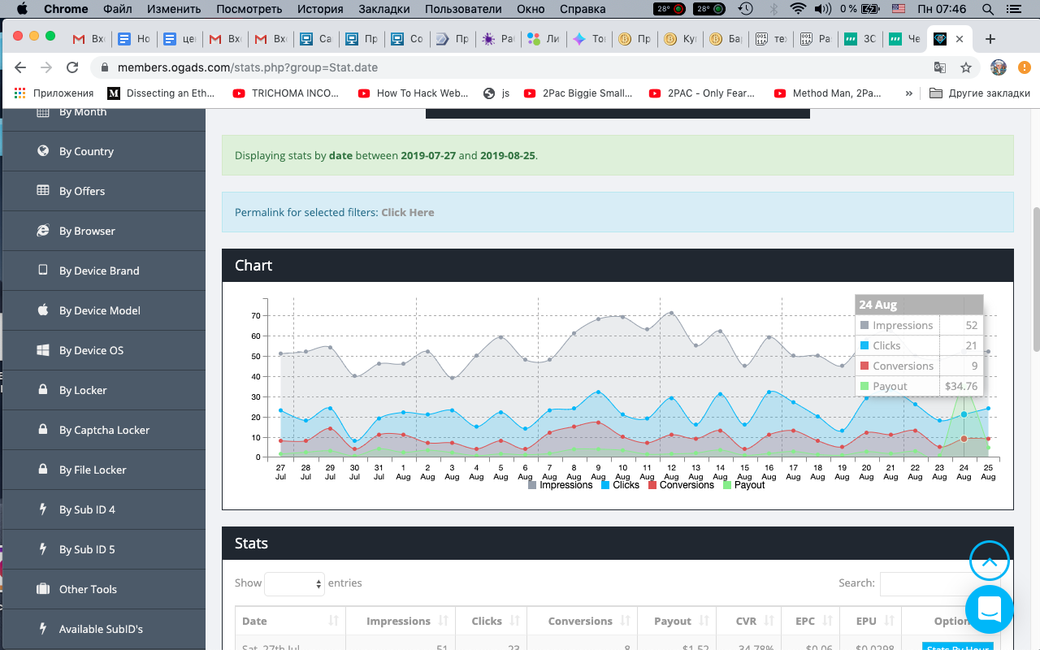Open the By Device Brand phone icon
Viewport: 1040px width, 650px height.
[x=43, y=270]
